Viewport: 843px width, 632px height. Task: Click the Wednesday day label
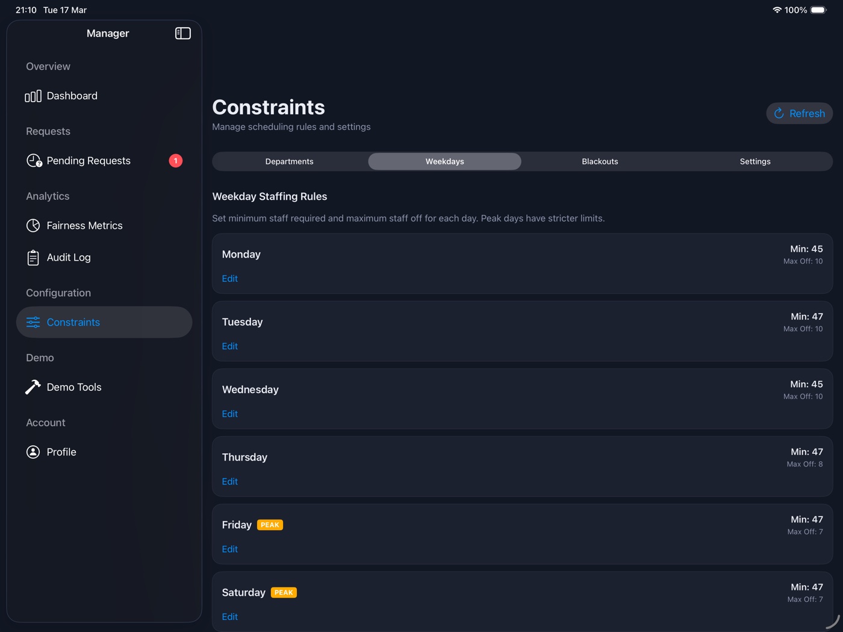[250, 389]
